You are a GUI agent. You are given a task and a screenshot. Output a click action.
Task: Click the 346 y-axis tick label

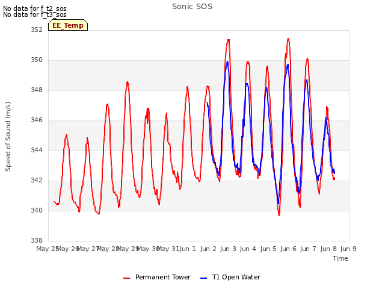[x=37, y=120]
